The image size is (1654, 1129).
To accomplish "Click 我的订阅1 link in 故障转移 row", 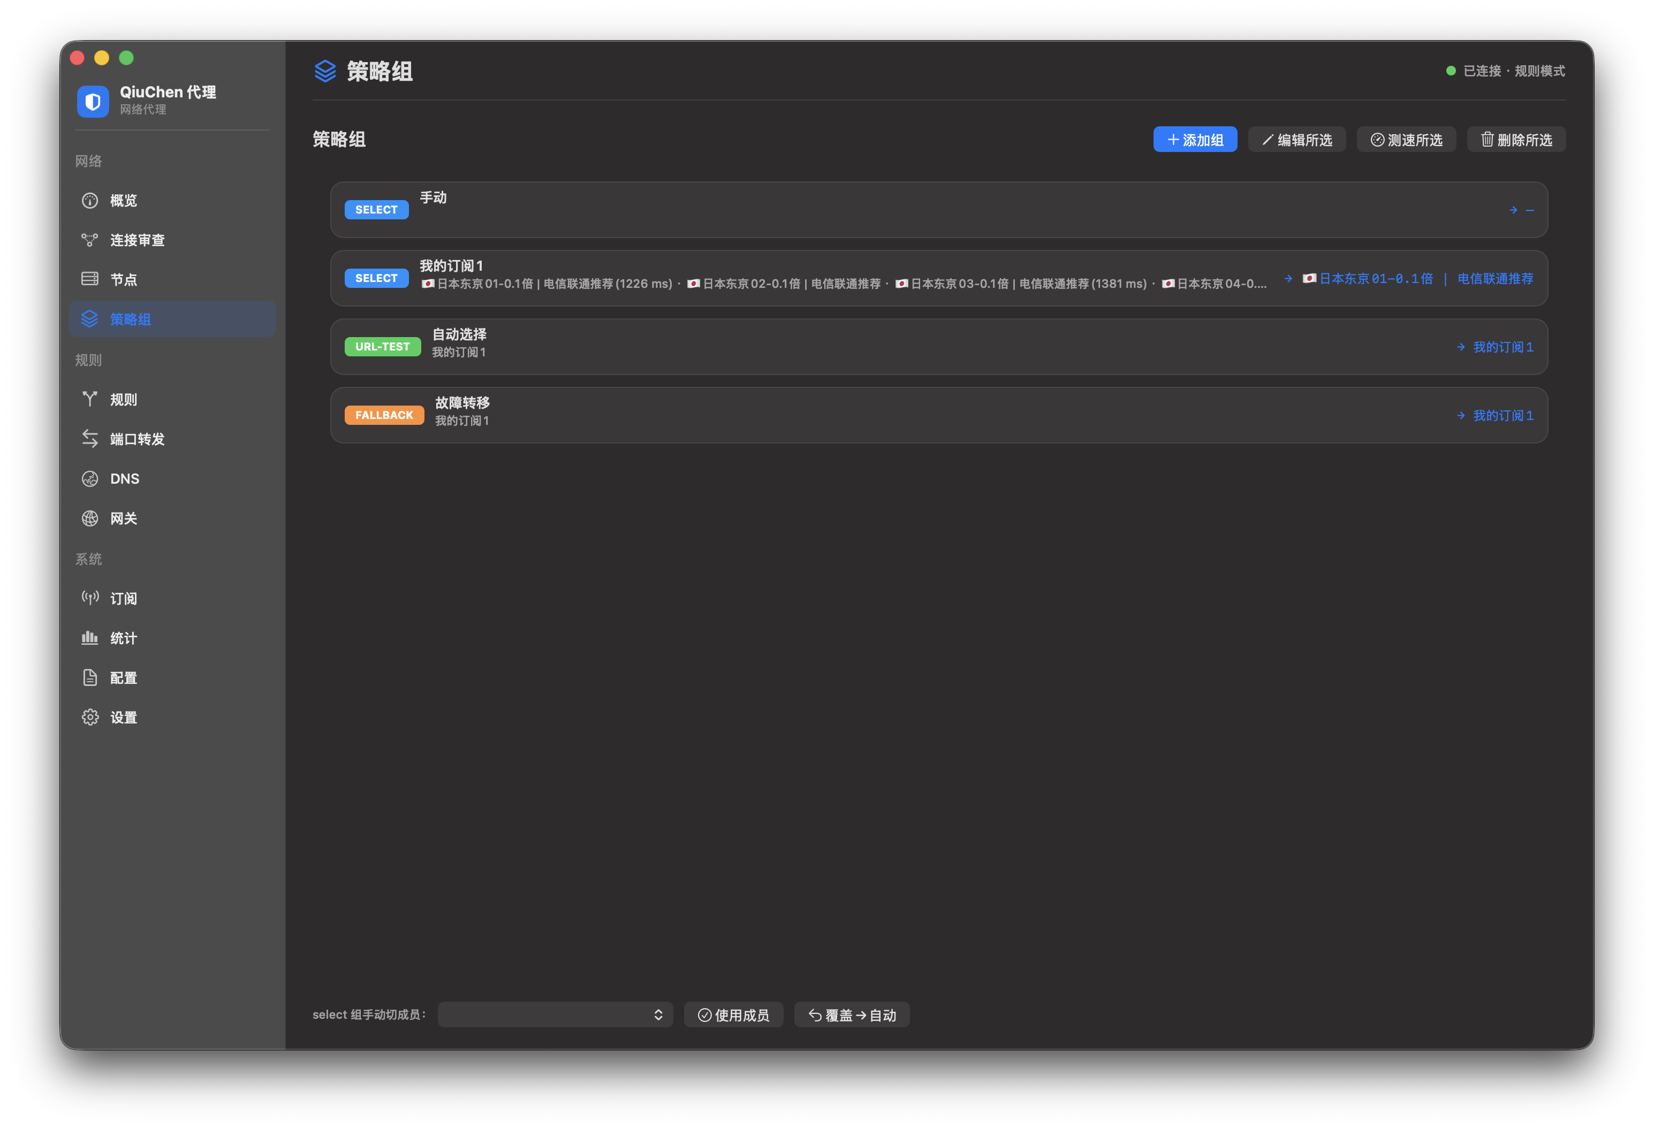I will [x=1503, y=415].
